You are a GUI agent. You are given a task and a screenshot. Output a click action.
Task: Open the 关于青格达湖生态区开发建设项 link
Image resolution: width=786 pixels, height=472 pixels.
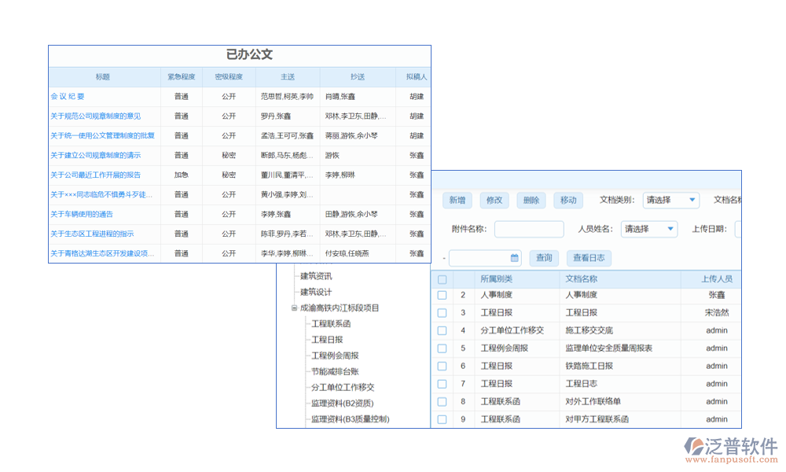tap(102, 253)
